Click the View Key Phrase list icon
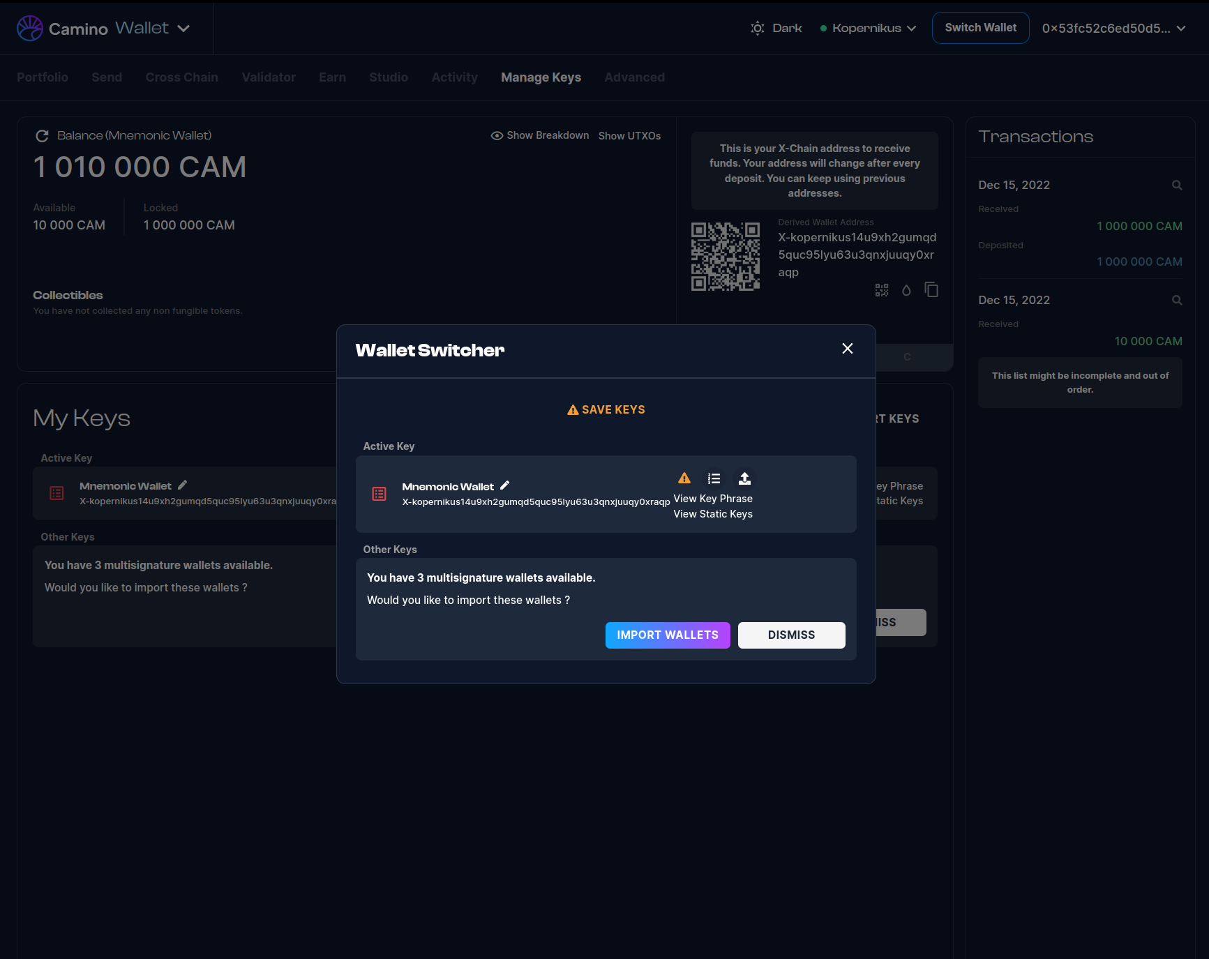The height and width of the screenshot is (959, 1209). (x=714, y=478)
